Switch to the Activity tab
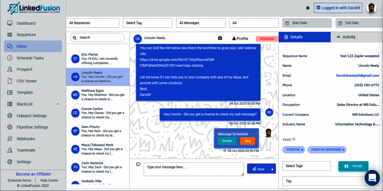The height and width of the screenshot is (191, 383). [357, 37]
